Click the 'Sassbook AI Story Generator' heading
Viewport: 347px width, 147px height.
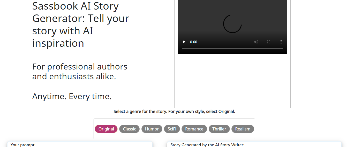pyautogui.click(x=81, y=25)
